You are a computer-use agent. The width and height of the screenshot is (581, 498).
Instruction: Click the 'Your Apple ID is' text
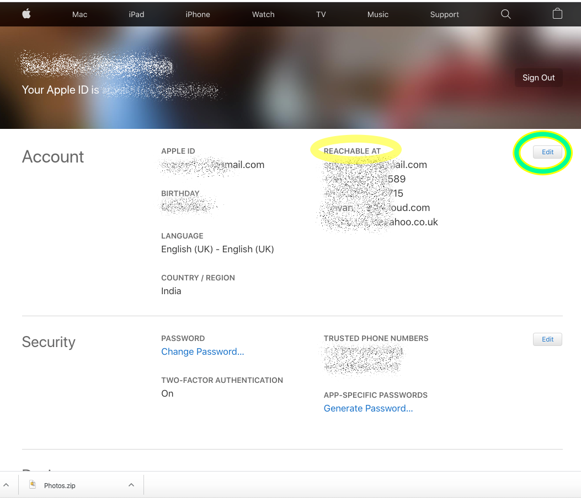pos(60,90)
